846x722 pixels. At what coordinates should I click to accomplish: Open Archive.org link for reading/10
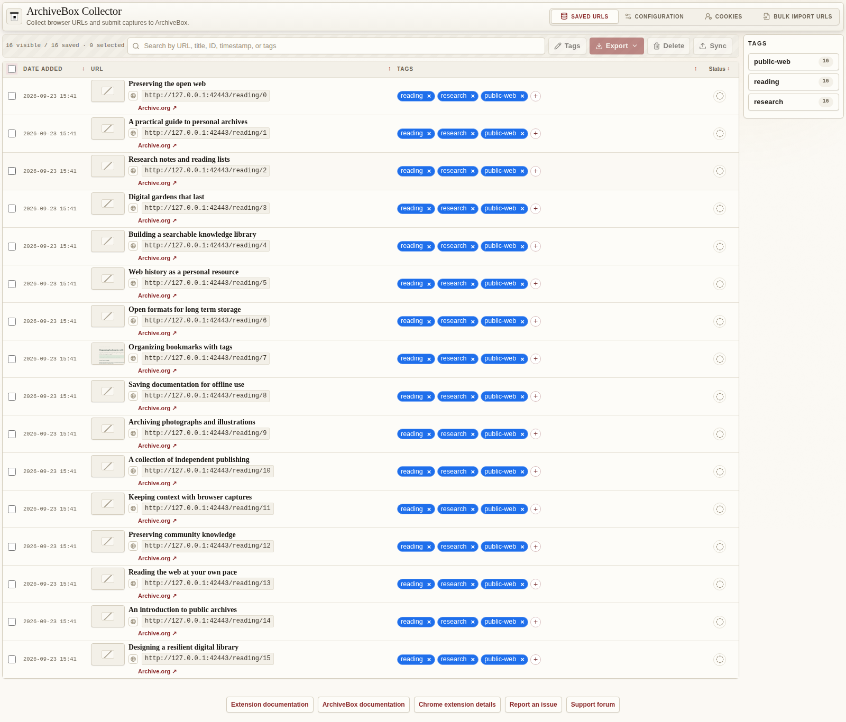pos(157,484)
